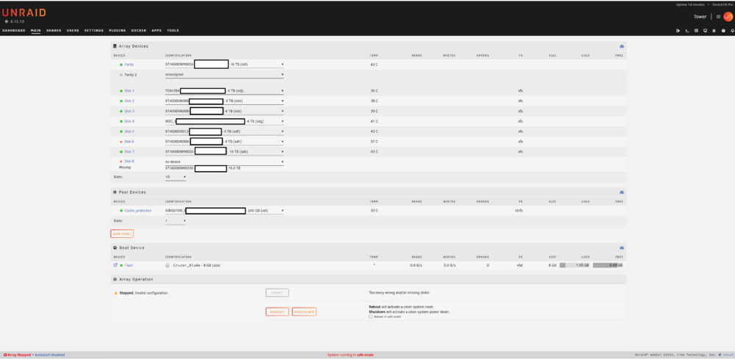Open the USERS menu

[x=73, y=30]
